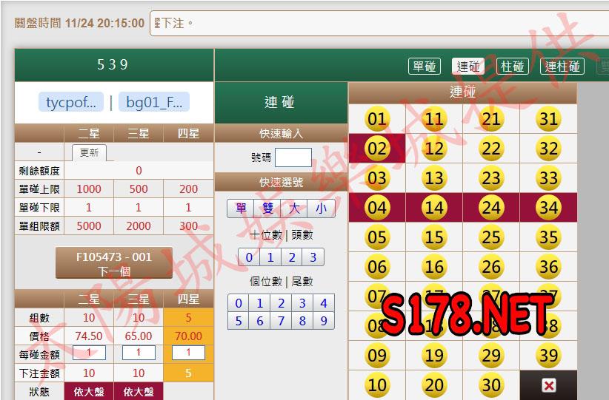Select lottery ball number 25
609x400 pixels.
click(x=491, y=237)
